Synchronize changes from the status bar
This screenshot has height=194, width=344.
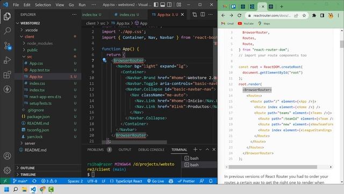point(34,181)
